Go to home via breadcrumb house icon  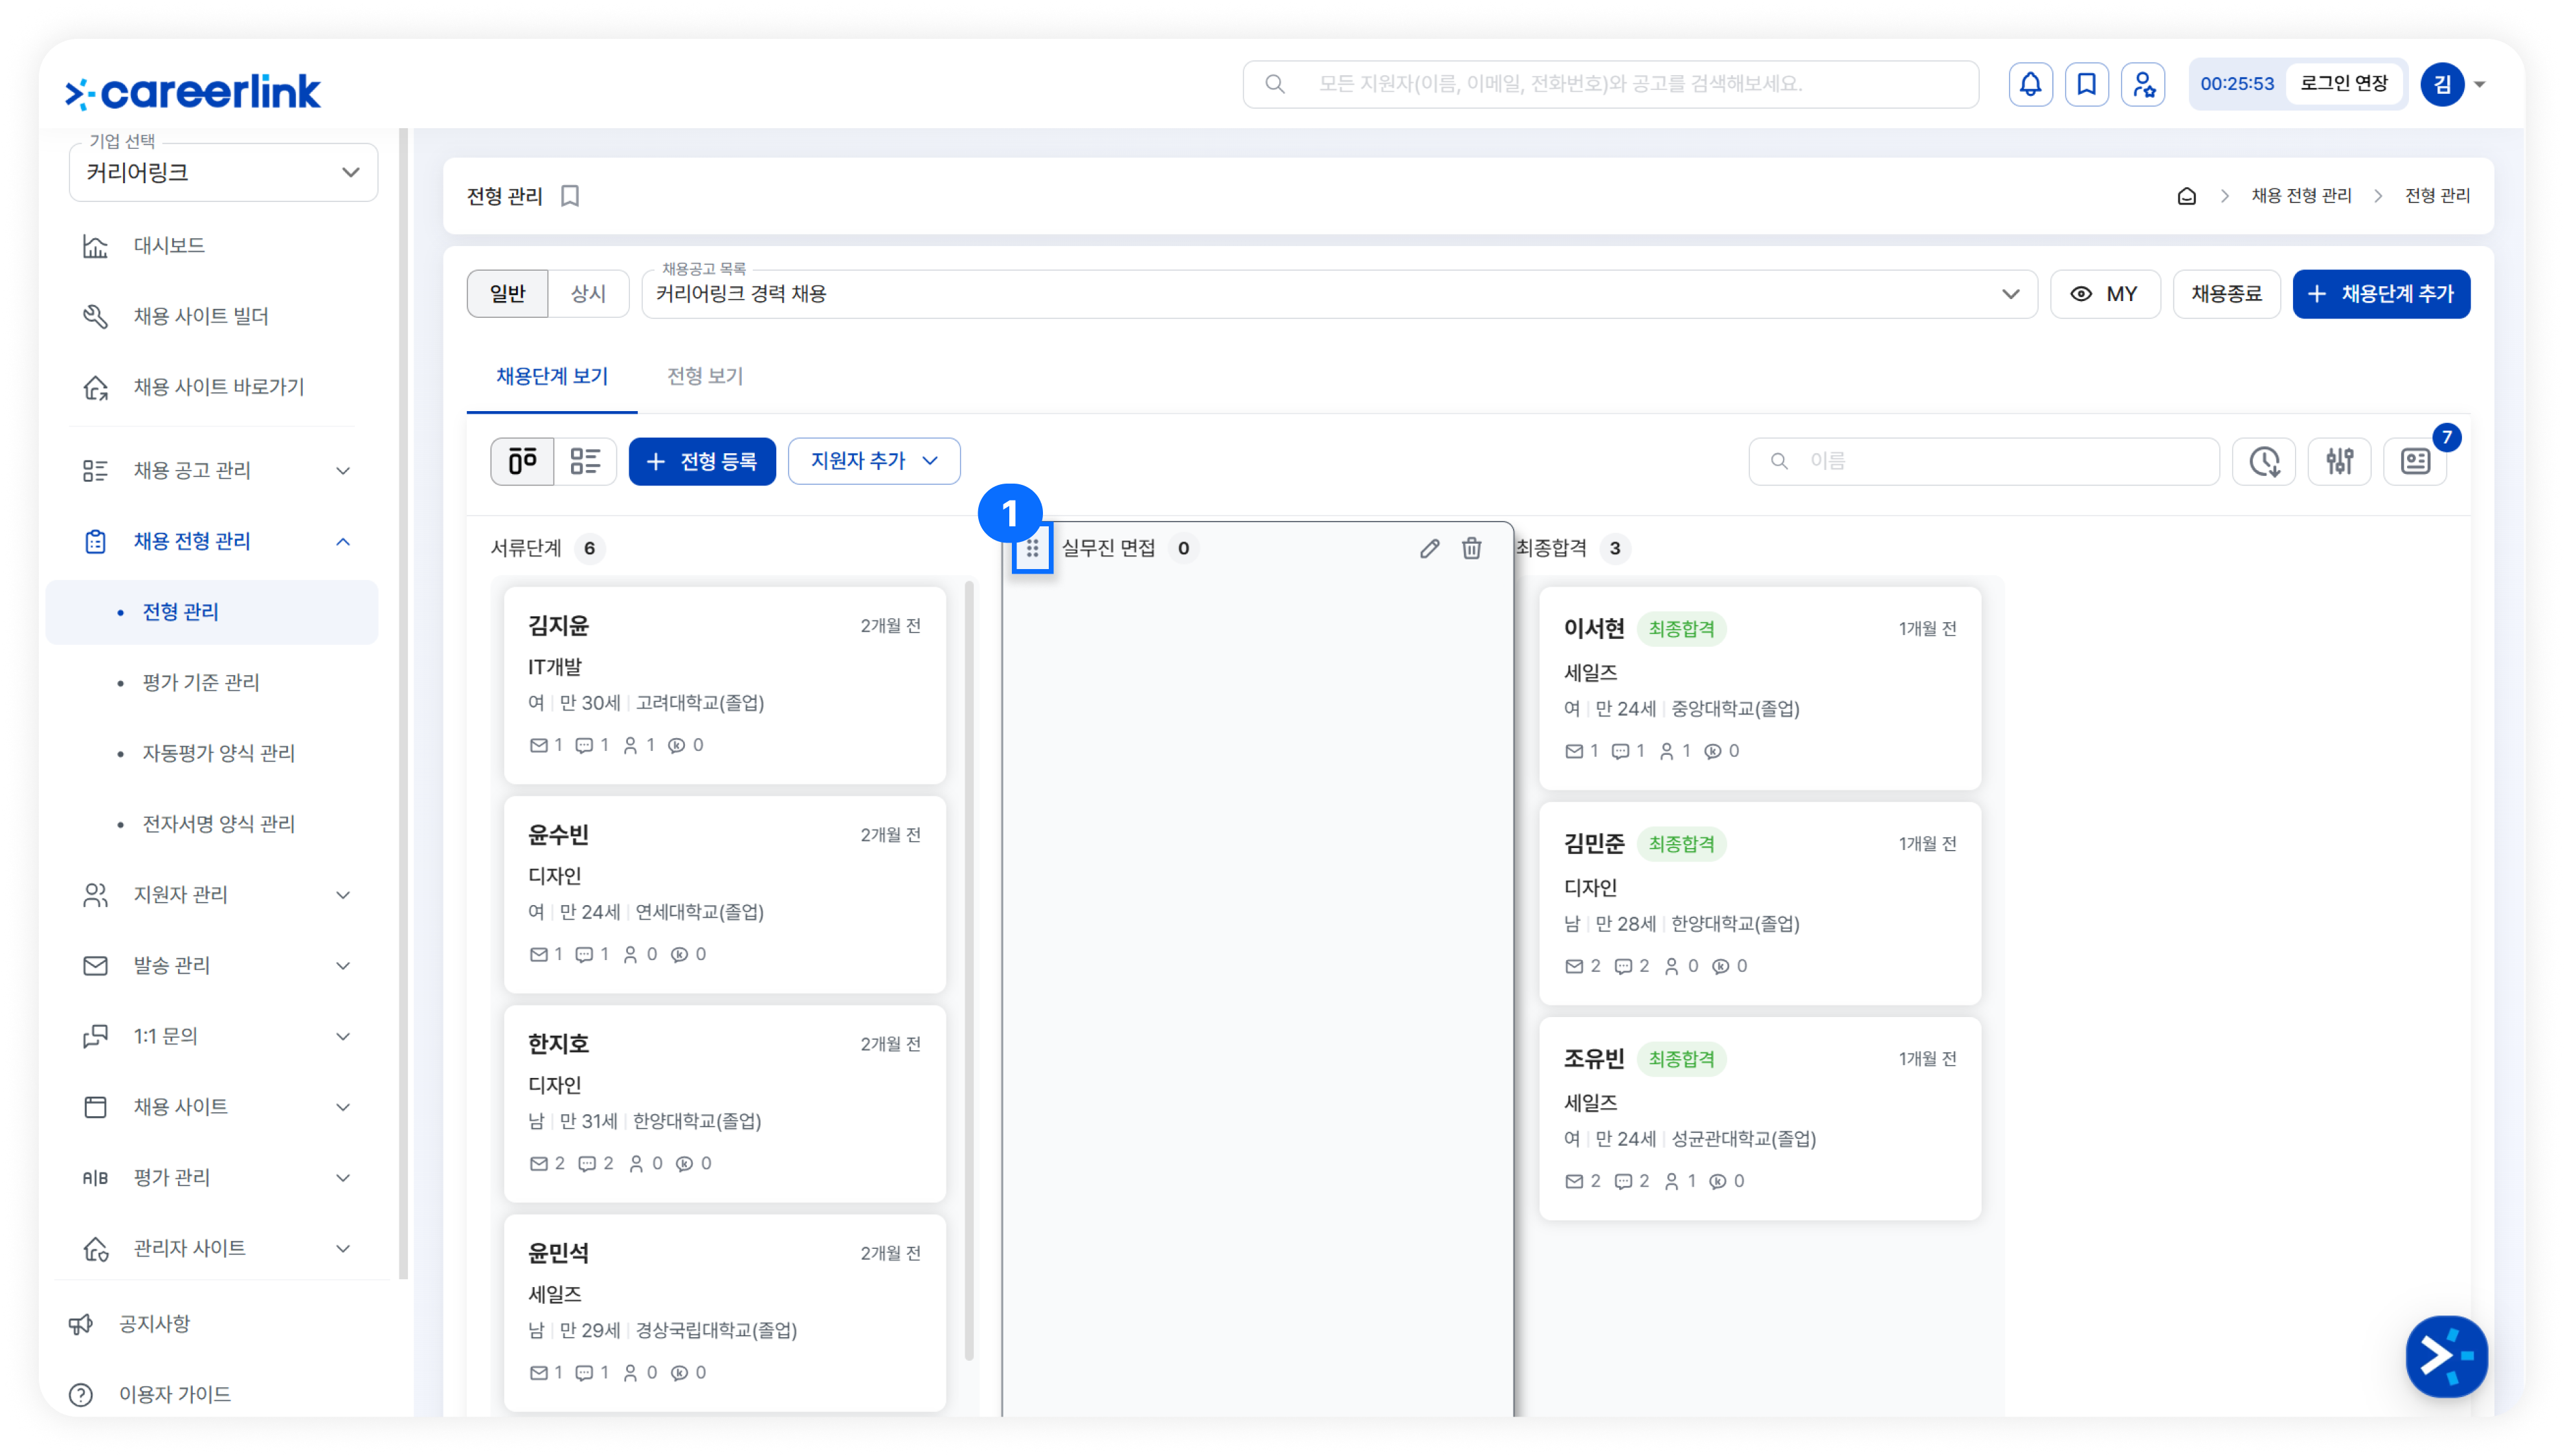pyautogui.click(x=2186, y=196)
